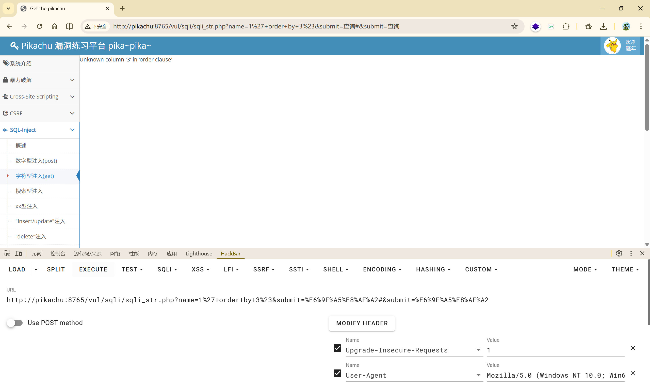The height and width of the screenshot is (388, 650).
Task: Click the downloads icon in toolbar
Action: click(x=603, y=26)
